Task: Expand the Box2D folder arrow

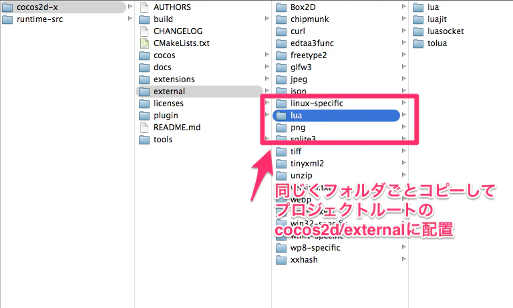Action: point(404,7)
